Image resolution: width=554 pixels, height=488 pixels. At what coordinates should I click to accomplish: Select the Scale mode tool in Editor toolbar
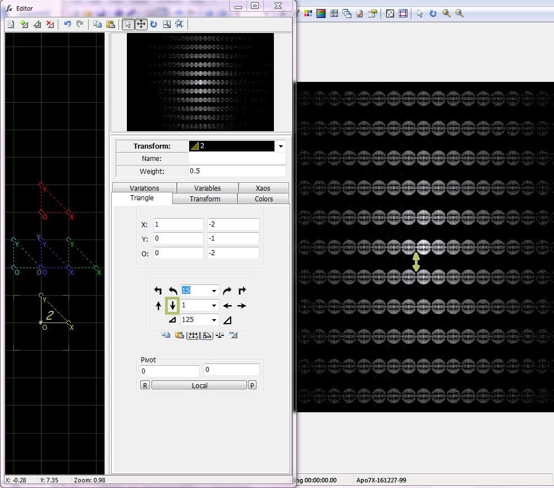(166, 24)
